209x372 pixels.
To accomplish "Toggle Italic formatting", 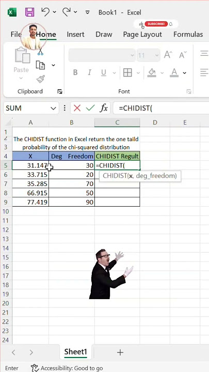I will (x=89, y=73).
